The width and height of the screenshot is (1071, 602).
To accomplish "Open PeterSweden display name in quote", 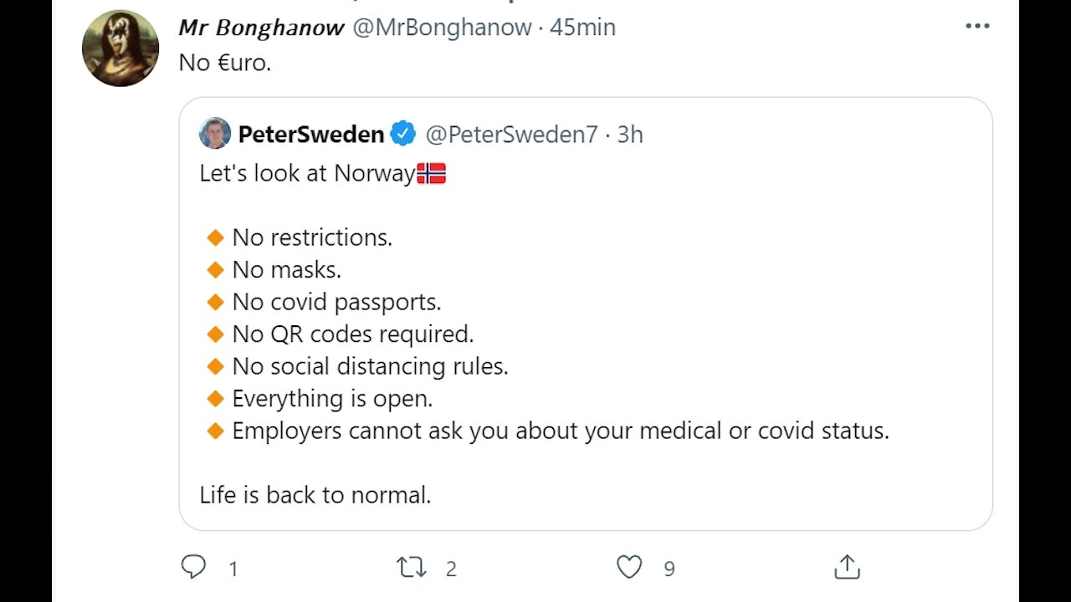I will click(x=311, y=134).
